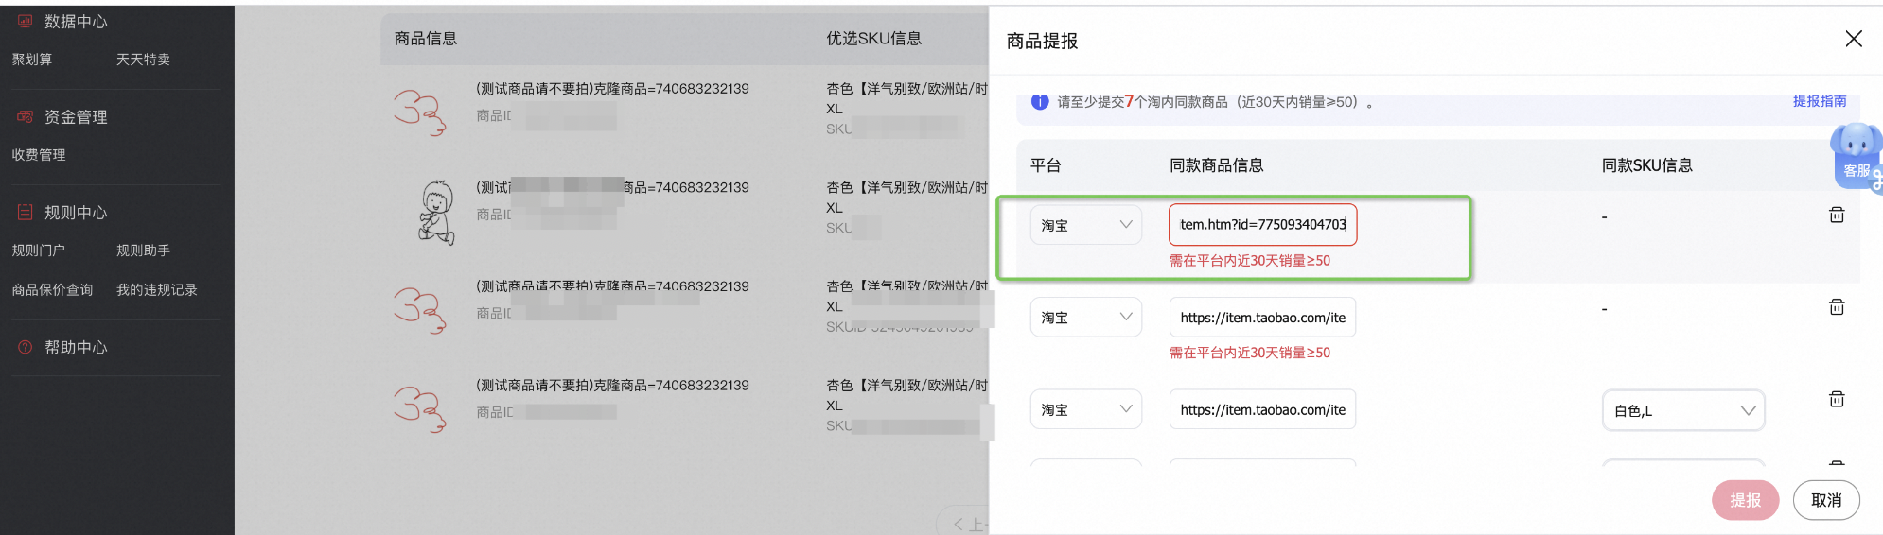
Task: Click the 同款商品信息 column header
Action: tap(1216, 165)
